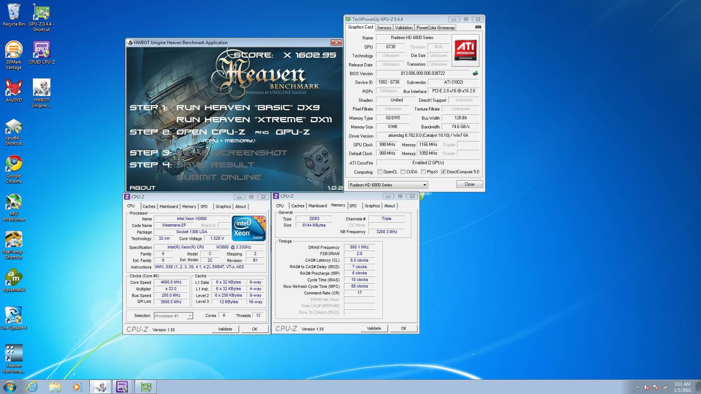Viewport: 701px width, 394px height.
Task: Open Windows Explorer from taskbar
Action: (55, 387)
